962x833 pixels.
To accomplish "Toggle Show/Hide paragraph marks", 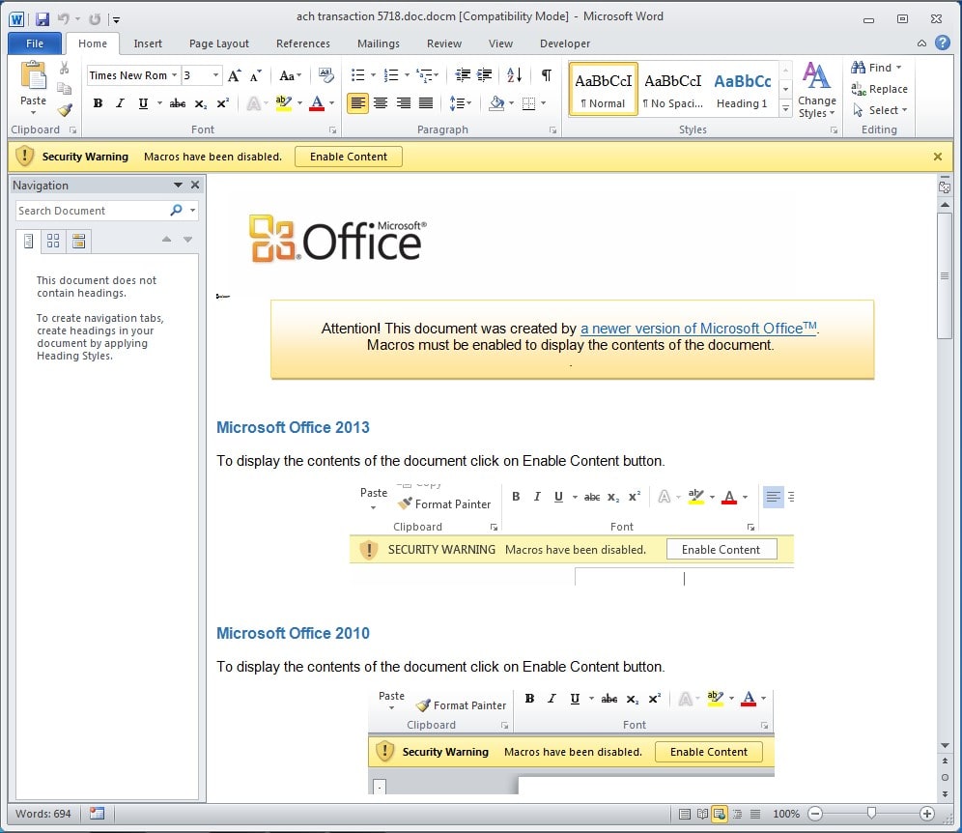I will click(546, 74).
